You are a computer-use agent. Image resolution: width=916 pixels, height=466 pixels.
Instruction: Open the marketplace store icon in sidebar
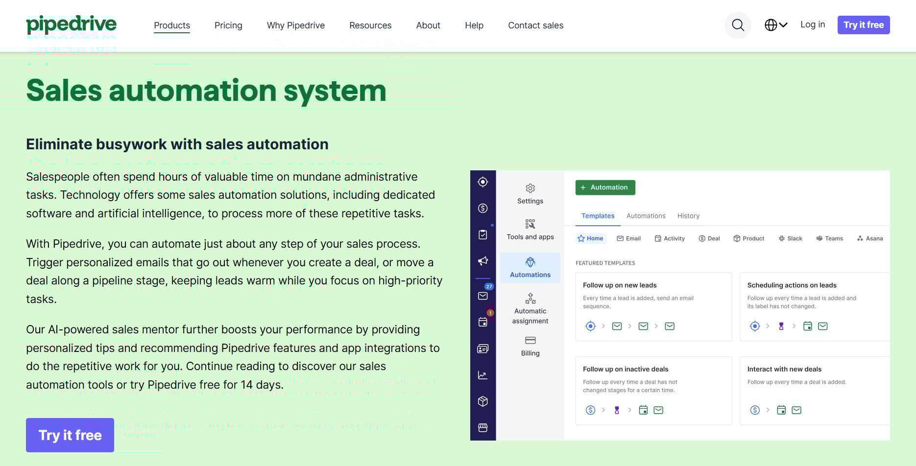pos(483,428)
